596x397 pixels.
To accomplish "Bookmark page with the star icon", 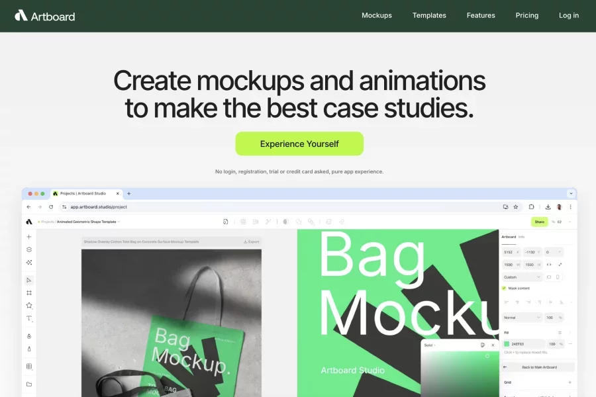I will click(x=516, y=207).
